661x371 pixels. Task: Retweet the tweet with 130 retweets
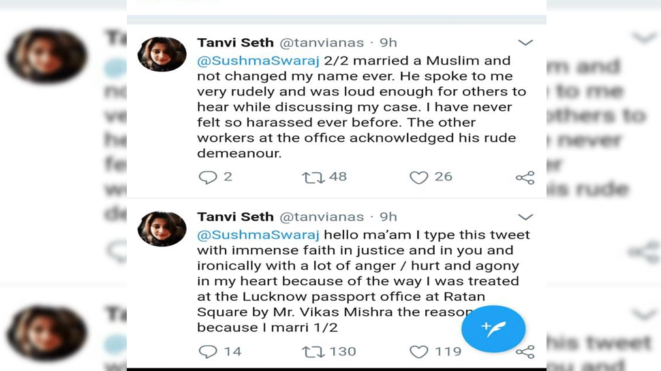(313, 352)
